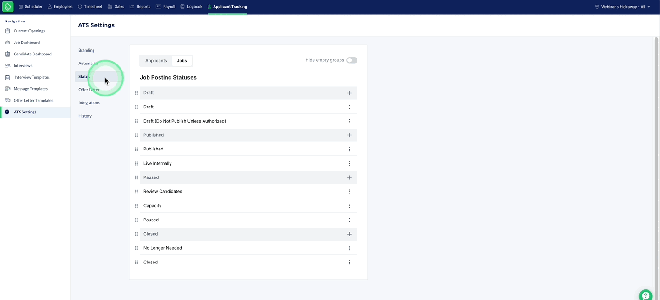Click the Review Candidates status name
This screenshot has height=300, width=660.
click(x=163, y=192)
